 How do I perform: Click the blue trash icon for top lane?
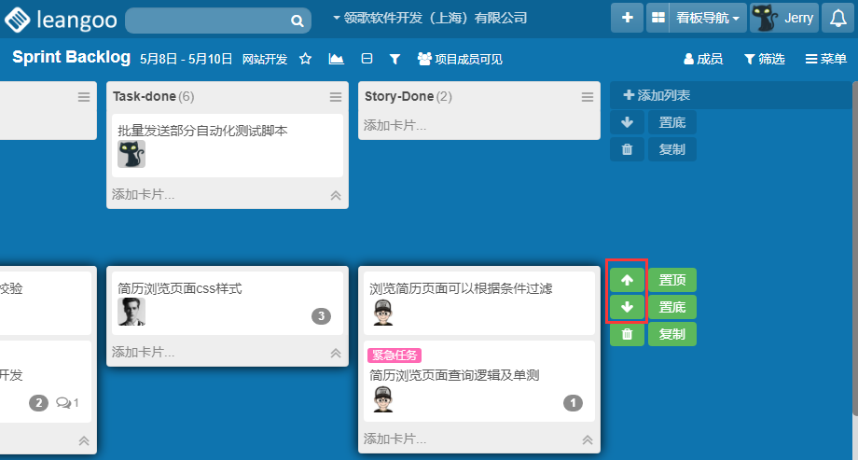pyautogui.click(x=627, y=149)
